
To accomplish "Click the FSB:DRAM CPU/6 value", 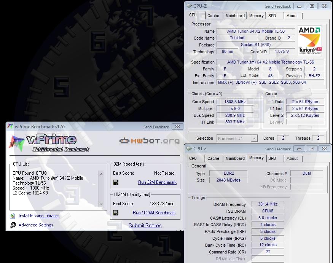I will pos(268,211).
